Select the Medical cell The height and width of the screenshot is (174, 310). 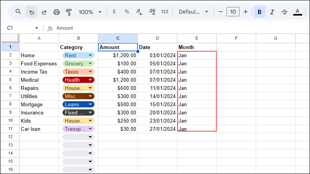39,80
